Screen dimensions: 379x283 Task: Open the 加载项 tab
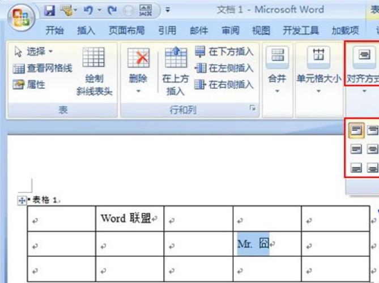coord(345,31)
